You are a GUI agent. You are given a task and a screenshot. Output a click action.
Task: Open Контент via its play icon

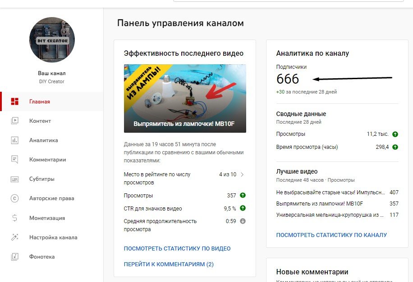pyautogui.click(x=15, y=121)
